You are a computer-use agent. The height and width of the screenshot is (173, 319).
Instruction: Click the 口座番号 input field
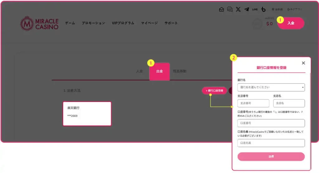(x=271, y=123)
